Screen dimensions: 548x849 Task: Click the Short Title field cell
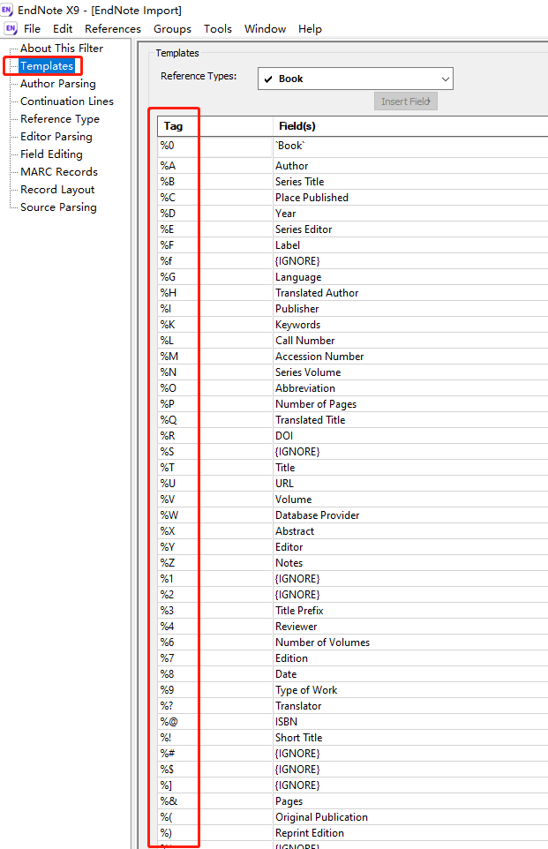410,738
